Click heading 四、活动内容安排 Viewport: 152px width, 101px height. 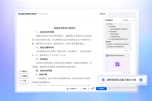click(x=44, y=71)
